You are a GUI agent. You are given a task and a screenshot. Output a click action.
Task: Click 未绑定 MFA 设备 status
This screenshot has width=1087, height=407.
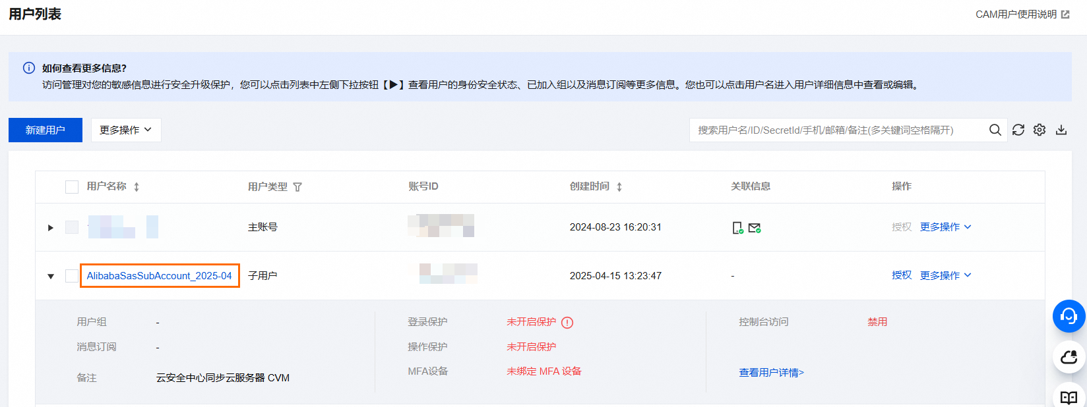tap(544, 371)
